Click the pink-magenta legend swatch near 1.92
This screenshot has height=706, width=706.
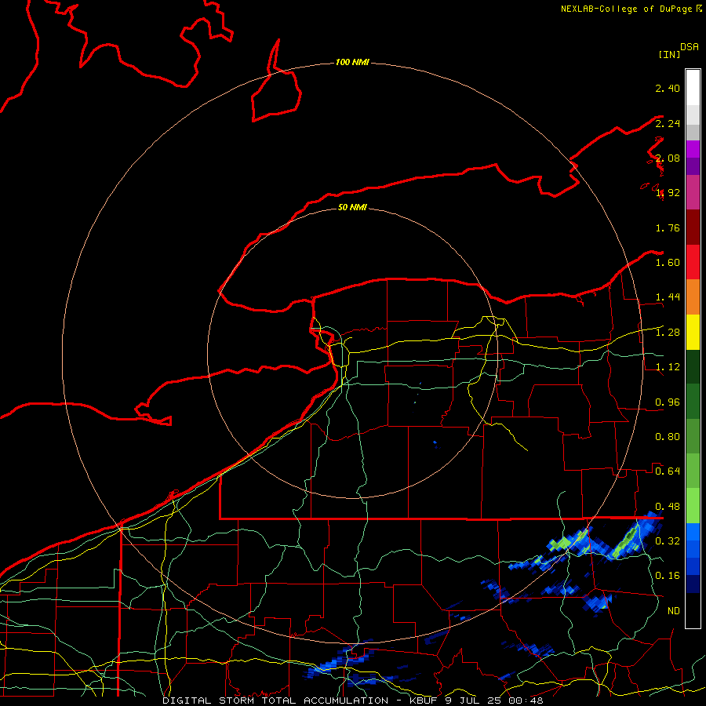(693, 192)
